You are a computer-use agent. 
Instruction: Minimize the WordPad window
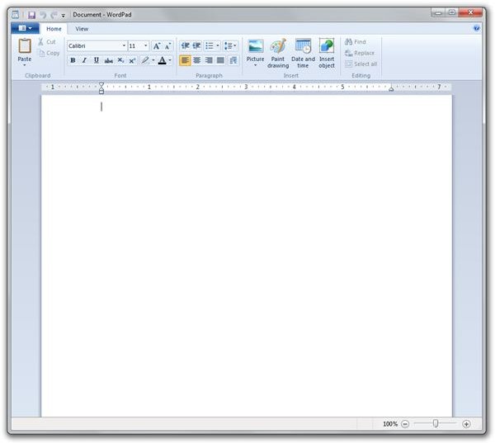438,12
